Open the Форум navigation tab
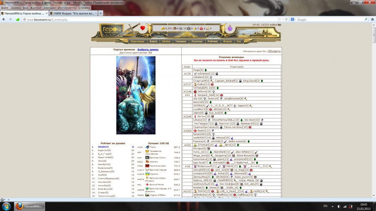This screenshot has height=211, width=376. (x=227, y=41)
